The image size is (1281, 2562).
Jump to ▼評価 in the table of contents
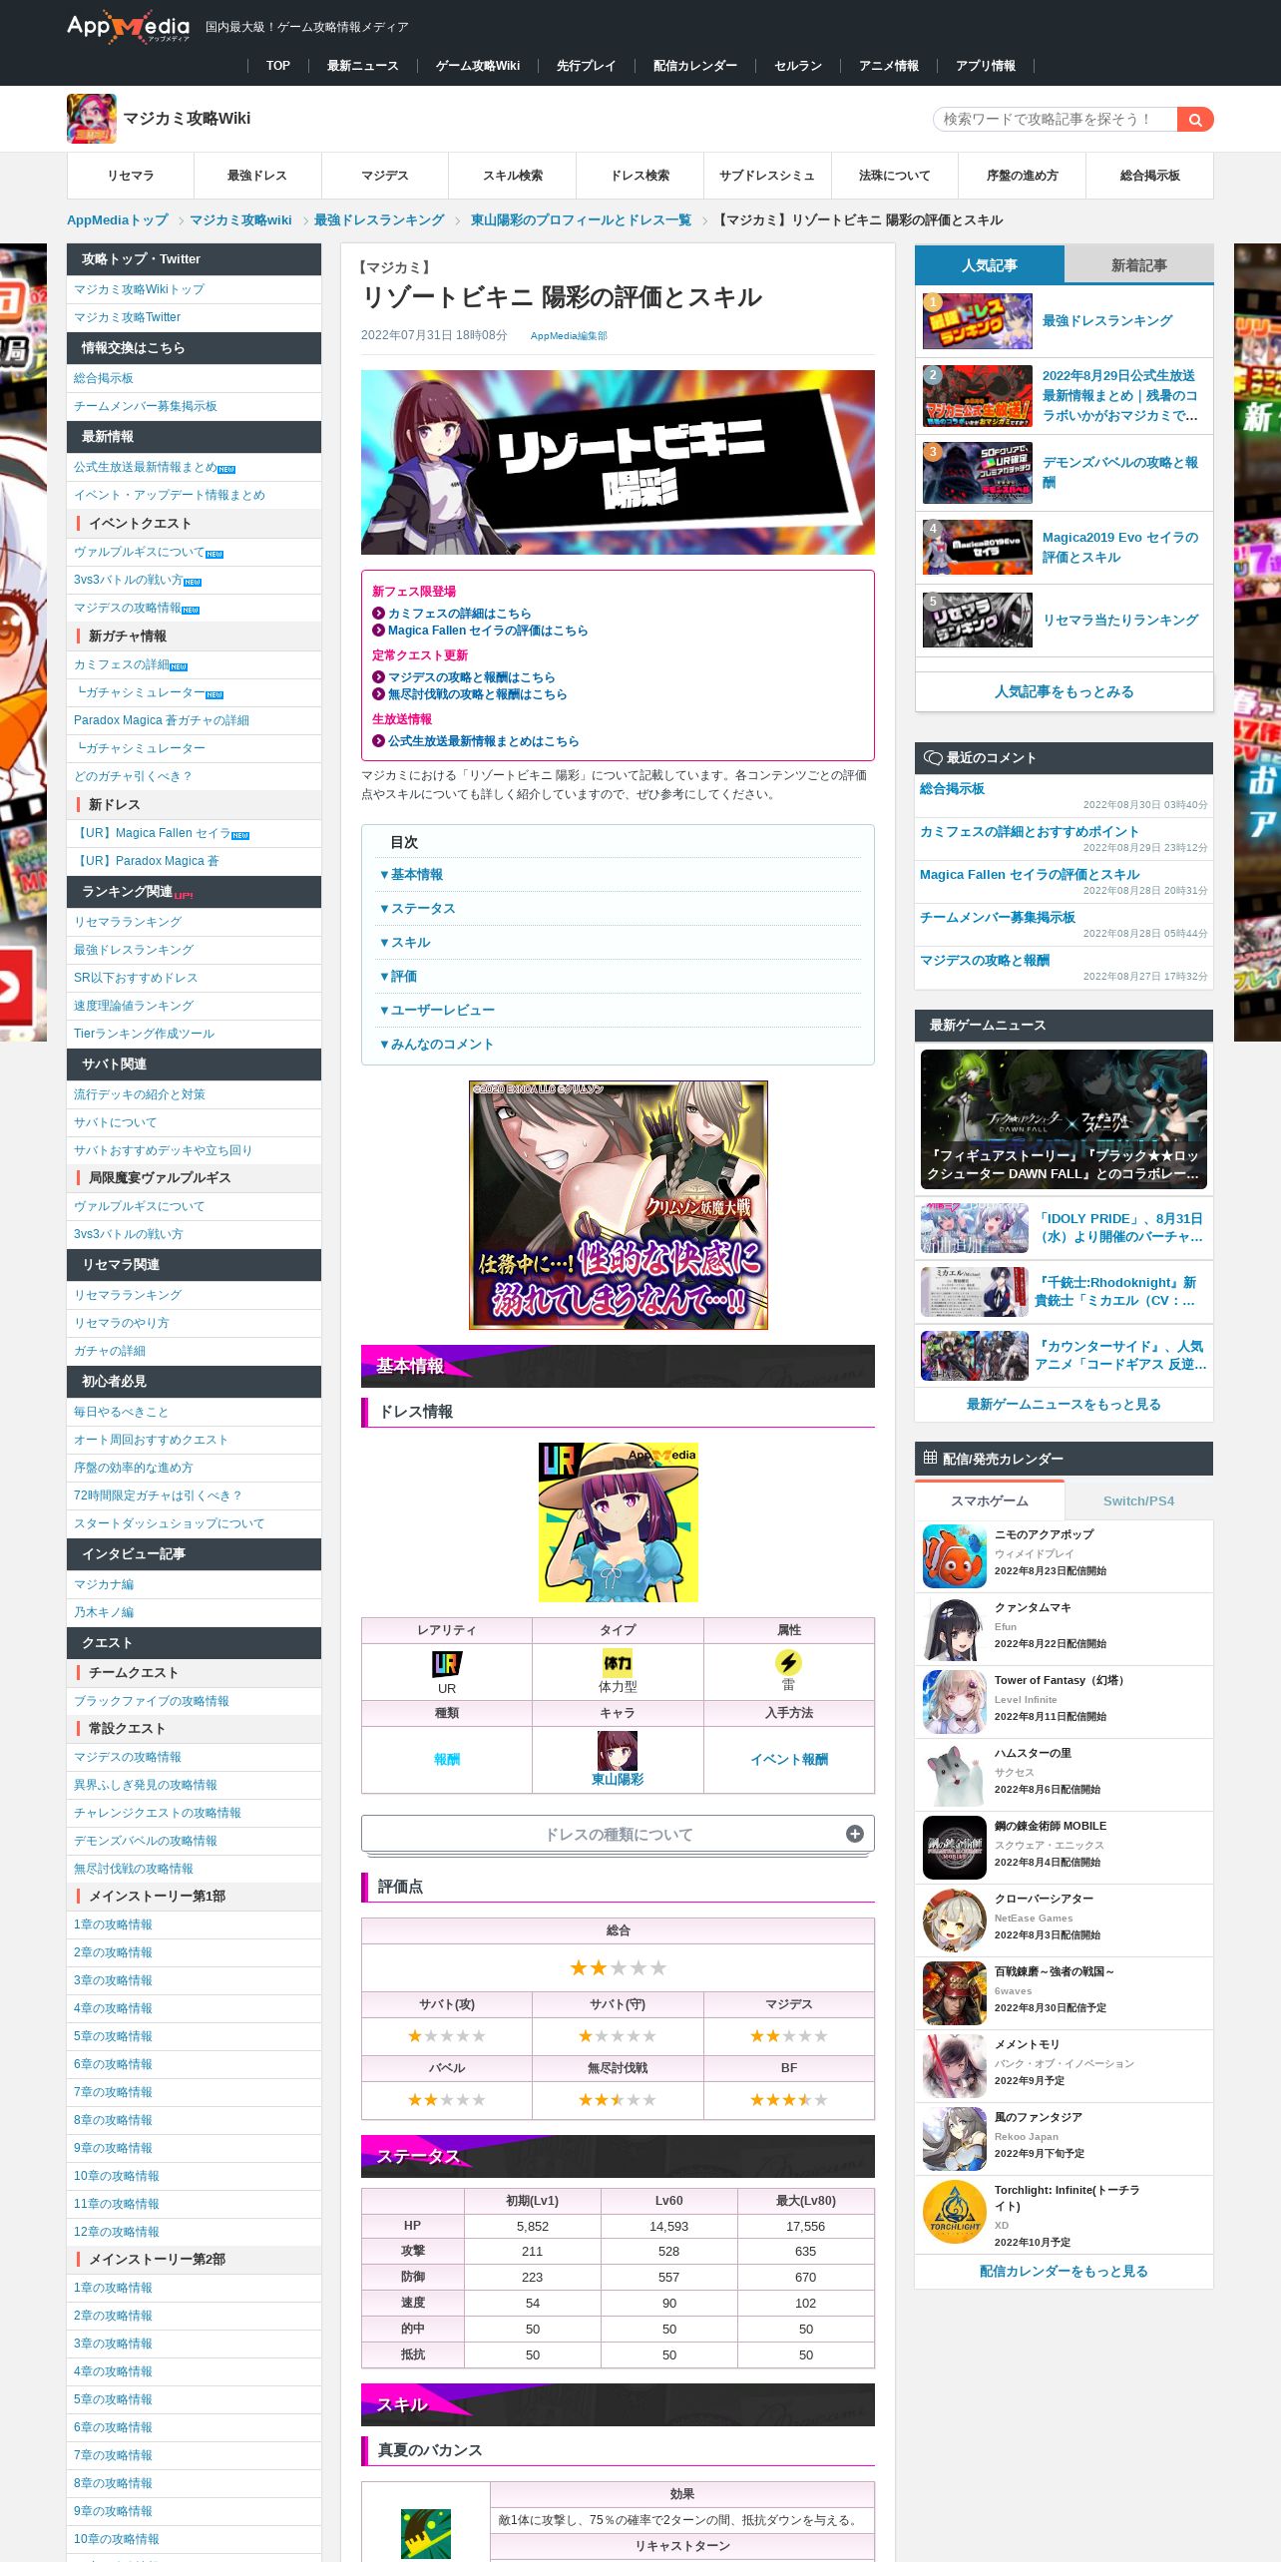[x=398, y=977]
